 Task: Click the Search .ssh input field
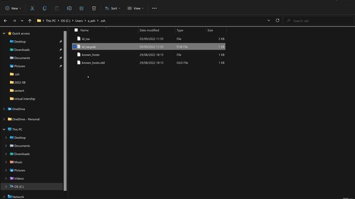click(x=318, y=21)
